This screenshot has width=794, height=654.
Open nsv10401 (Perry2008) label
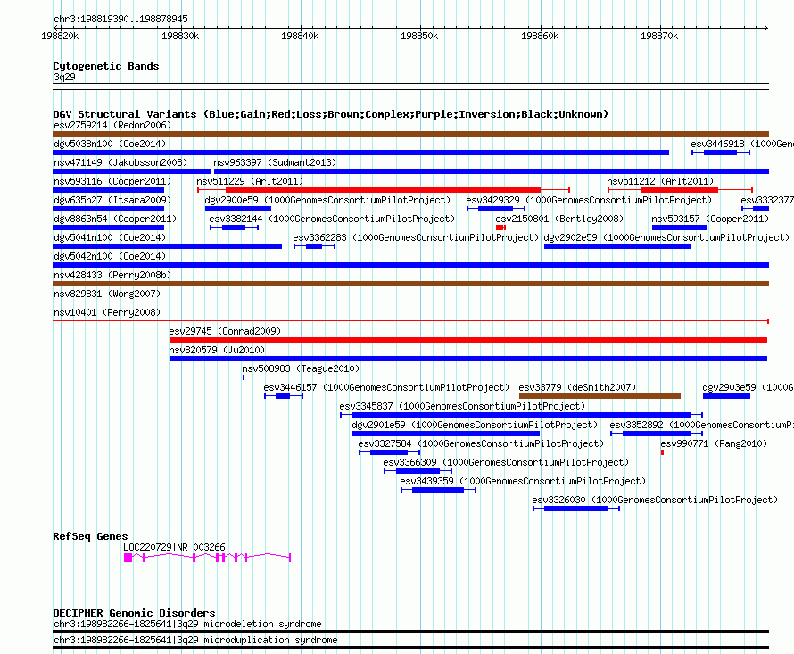[107, 312]
